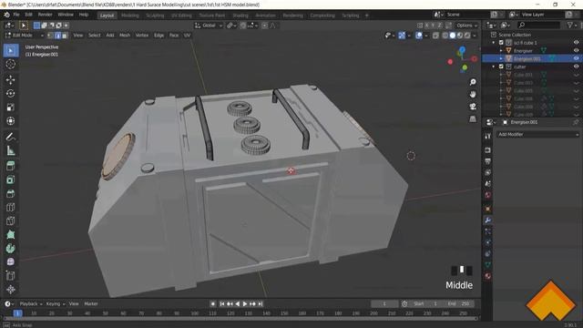Select the Transform tool

(x=11, y=121)
